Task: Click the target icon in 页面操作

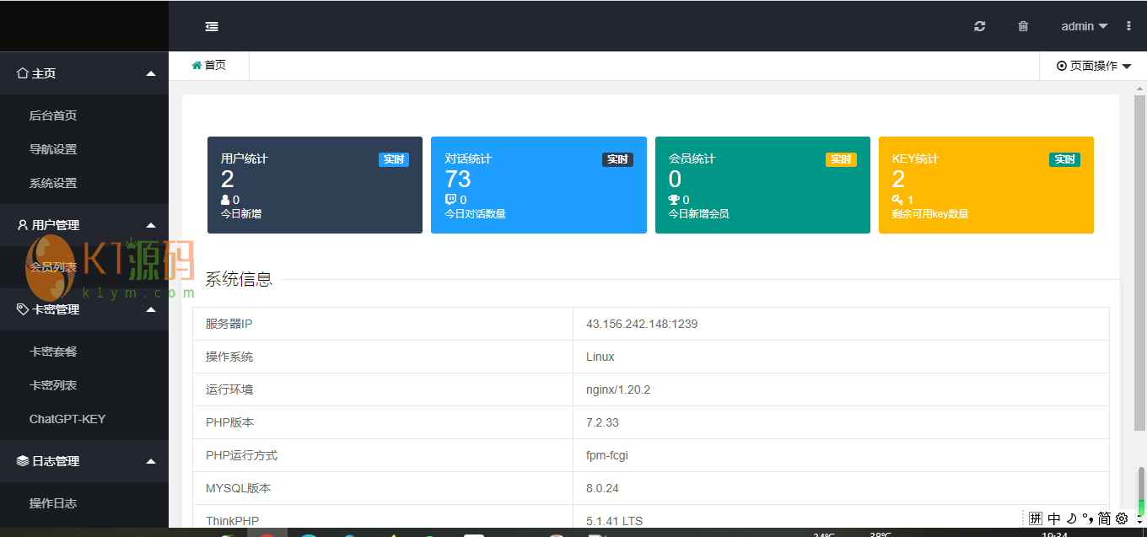Action: point(1062,66)
